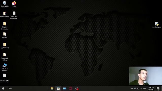Image resolution: width=162 pixels, height=91 pixels.
Task: Select the My Files folder
Action: click(x=5, y=35)
